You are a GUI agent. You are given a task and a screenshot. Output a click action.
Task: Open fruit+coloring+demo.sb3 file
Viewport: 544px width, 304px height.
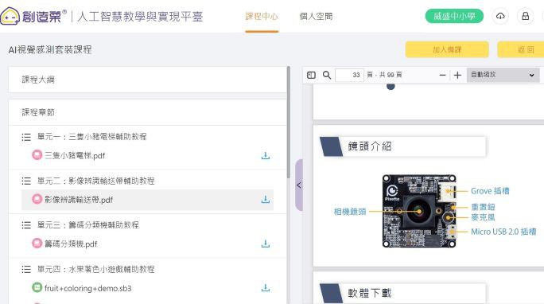(87, 288)
